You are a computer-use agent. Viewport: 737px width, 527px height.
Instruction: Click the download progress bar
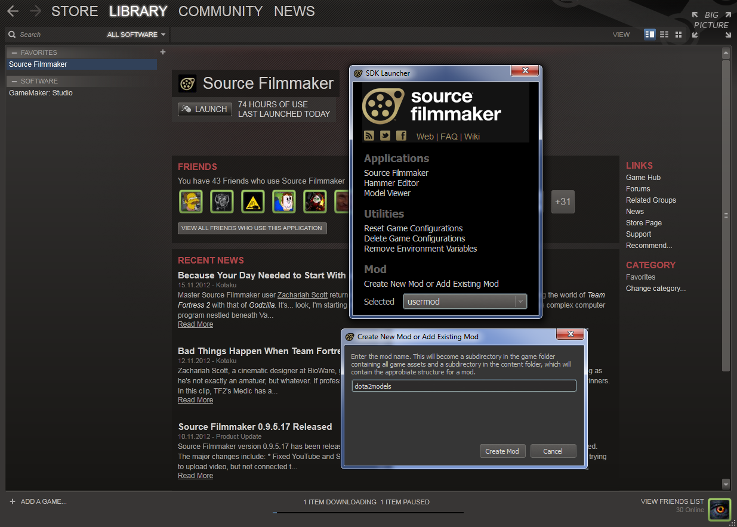coord(368,511)
